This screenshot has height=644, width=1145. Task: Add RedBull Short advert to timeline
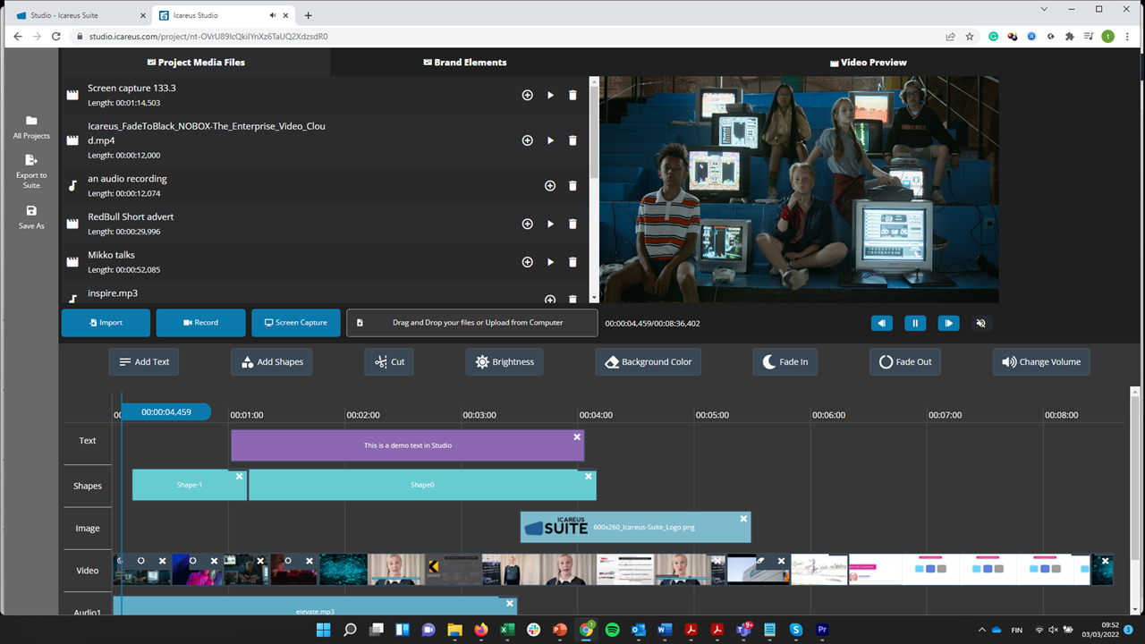click(x=527, y=225)
